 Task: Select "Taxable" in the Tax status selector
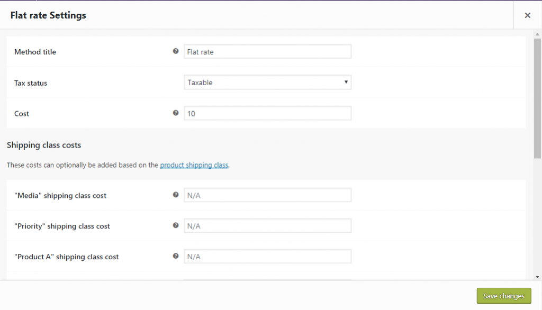(x=267, y=82)
